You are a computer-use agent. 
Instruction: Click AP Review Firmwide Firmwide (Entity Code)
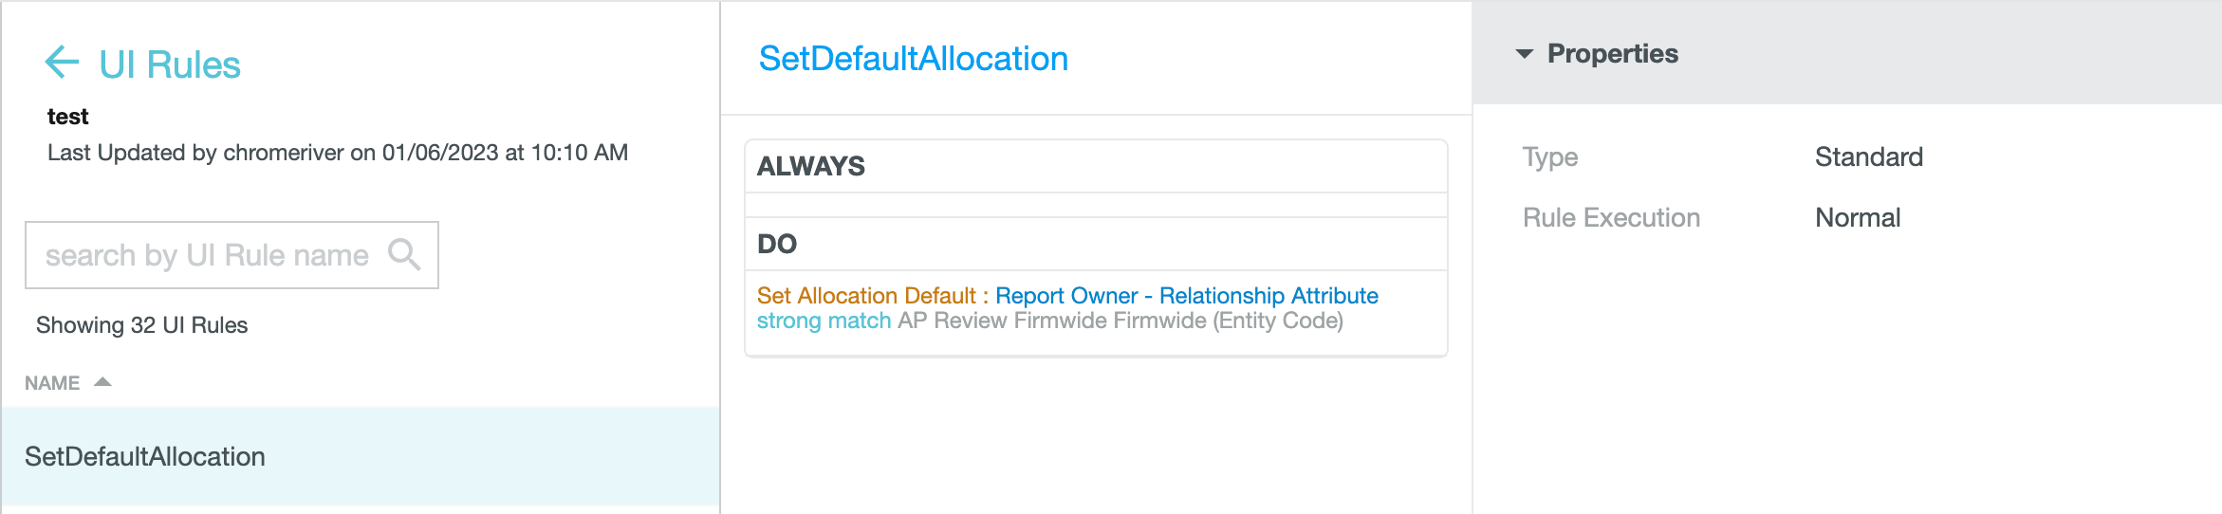click(x=1120, y=321)
